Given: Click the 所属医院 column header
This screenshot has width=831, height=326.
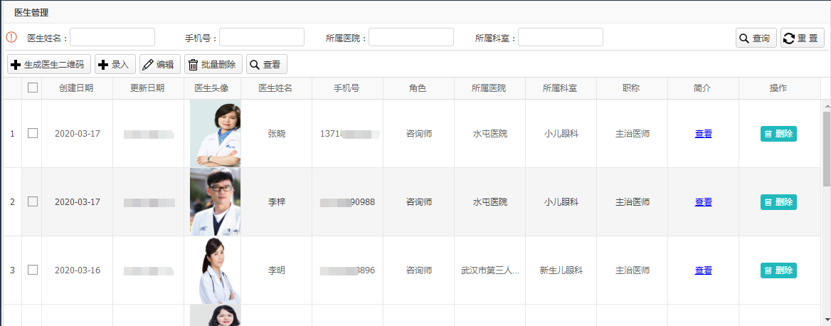Looking at the screenshot, I should point(489,88).
